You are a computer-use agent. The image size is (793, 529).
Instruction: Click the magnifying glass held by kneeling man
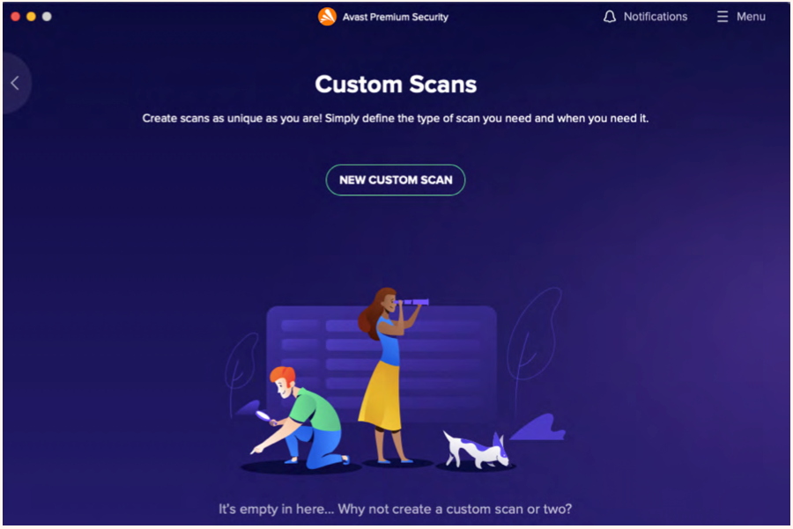click(263, 416)
